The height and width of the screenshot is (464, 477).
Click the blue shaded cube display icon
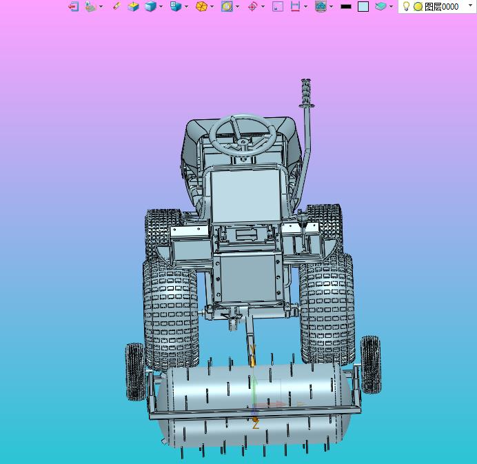[x=150, y=6]
